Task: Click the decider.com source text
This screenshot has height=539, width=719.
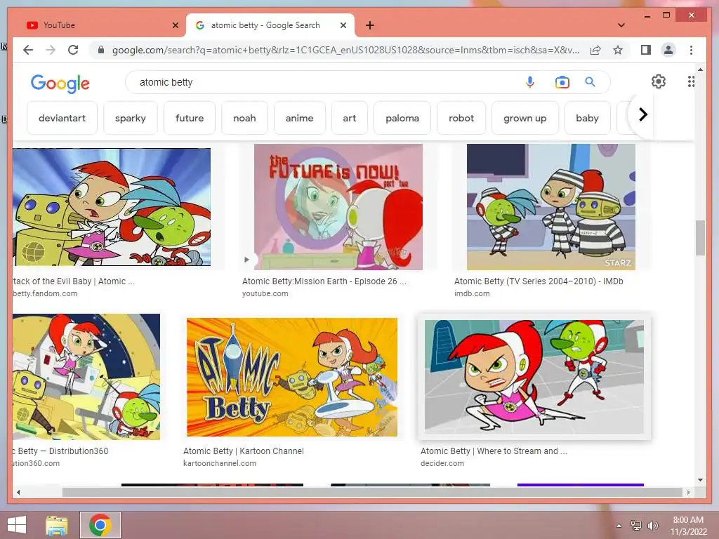Action: pyautogui.click(x=442, y=463)
